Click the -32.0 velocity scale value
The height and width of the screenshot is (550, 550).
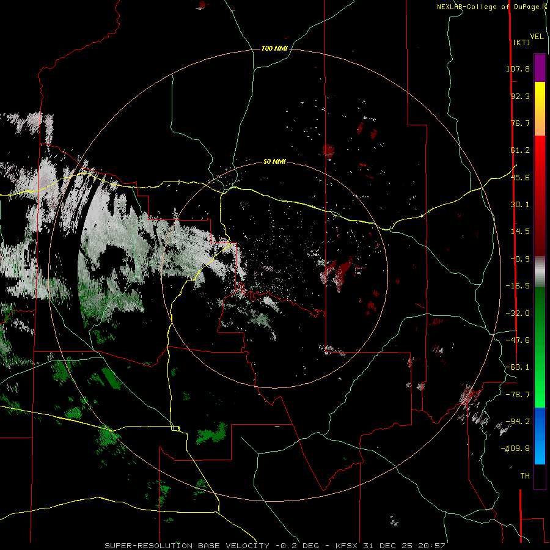coord(518,313)
